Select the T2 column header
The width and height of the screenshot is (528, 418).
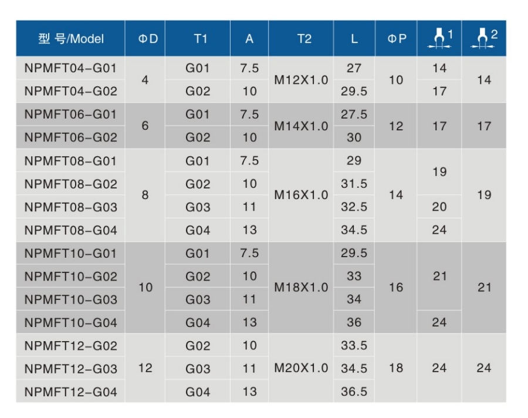pos(301,39)
